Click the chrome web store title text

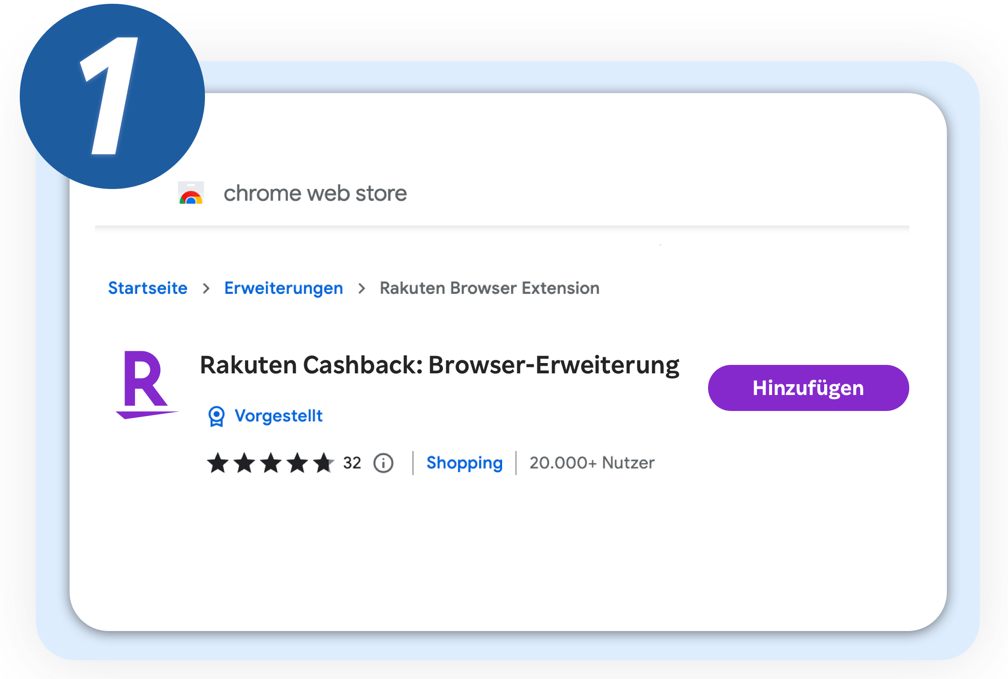[x=315, y=193]
